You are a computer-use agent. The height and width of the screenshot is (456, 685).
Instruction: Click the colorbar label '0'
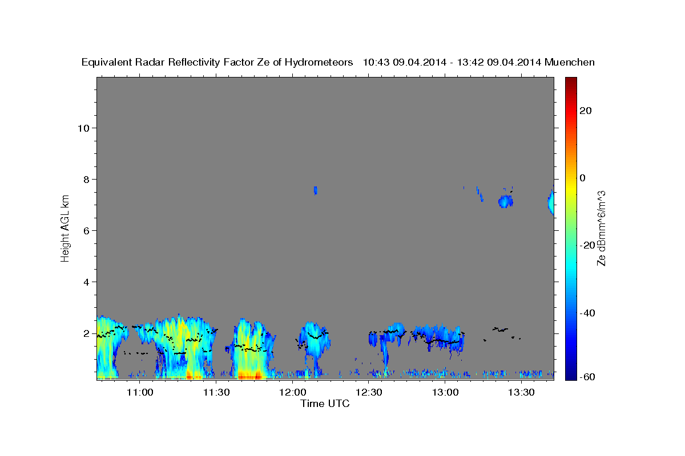(582, 178)
